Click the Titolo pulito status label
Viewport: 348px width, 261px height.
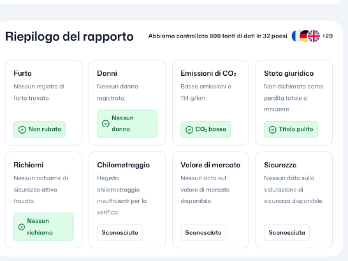tap(296, 129)
